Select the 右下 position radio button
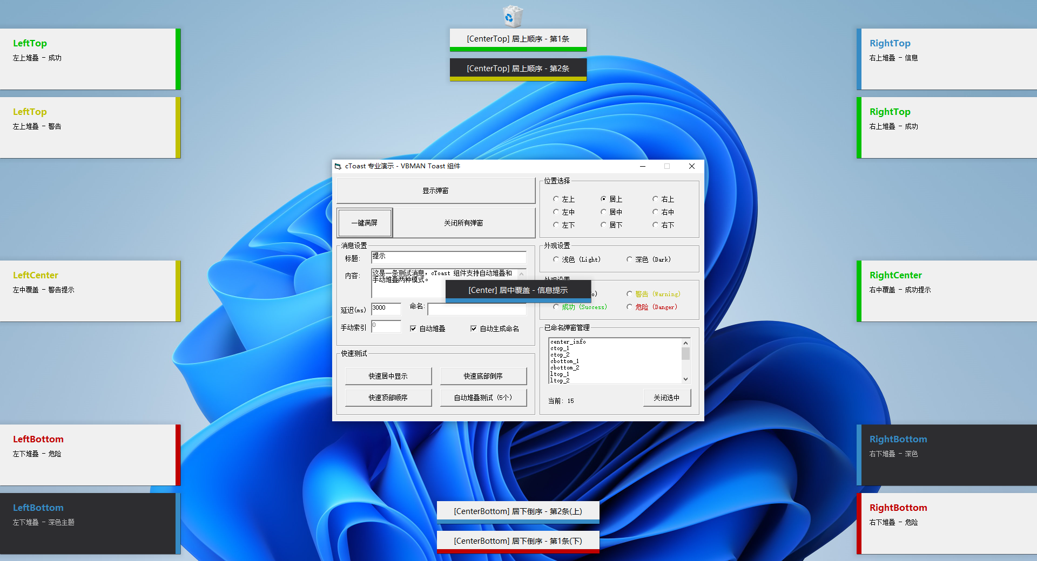The height and width of the screenshot is (561, 1037). (656, 225)
